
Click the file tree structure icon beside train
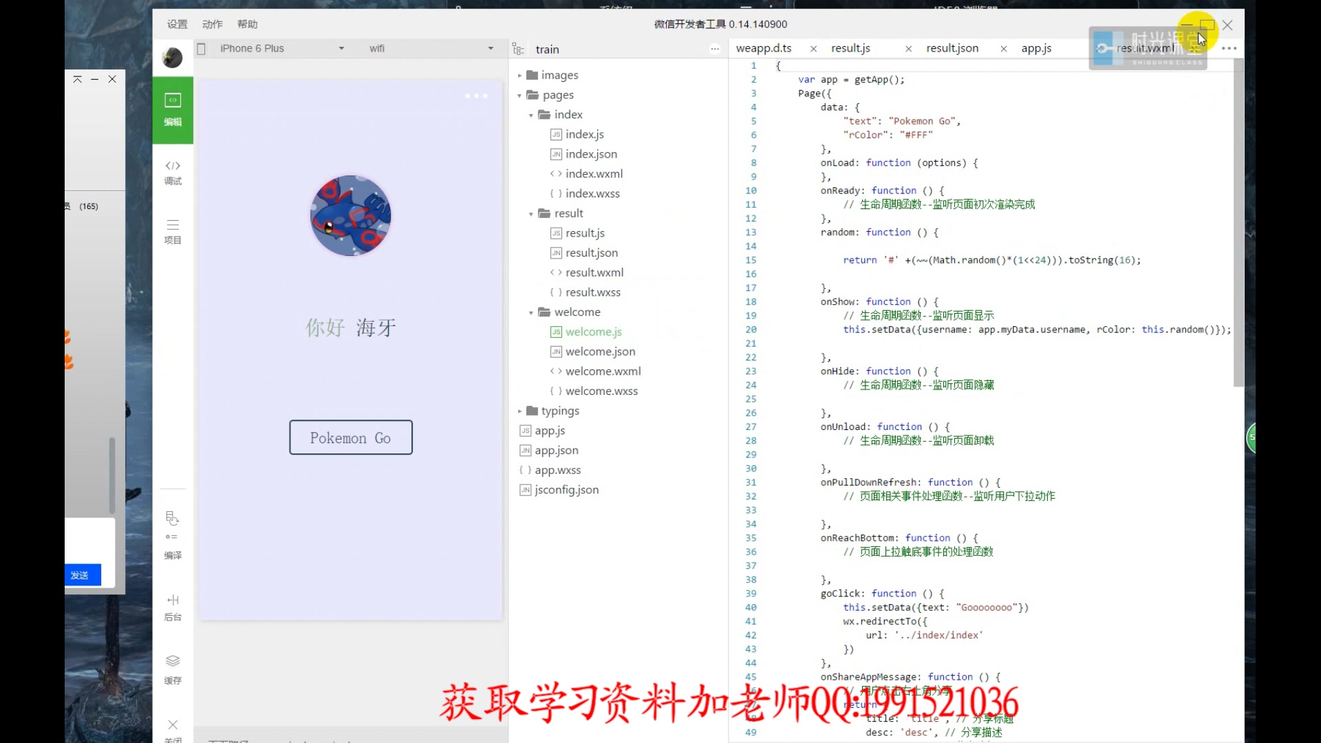[x=518, y=49]
